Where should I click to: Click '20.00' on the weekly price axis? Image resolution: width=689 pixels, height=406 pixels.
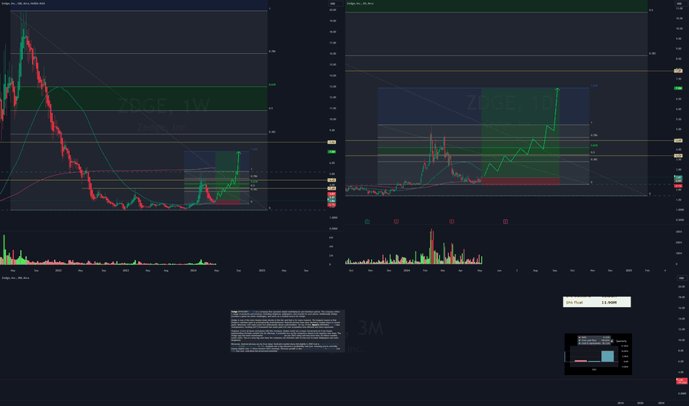[x=333, y=10]
